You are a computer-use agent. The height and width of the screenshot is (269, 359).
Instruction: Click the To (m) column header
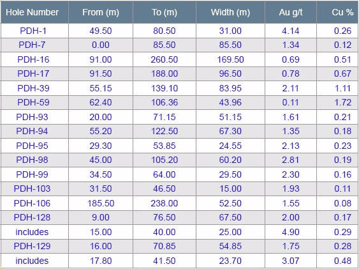(165, 12)
